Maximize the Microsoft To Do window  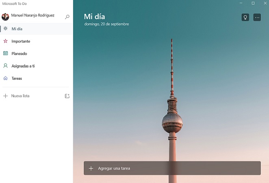(x=253, y=3)
